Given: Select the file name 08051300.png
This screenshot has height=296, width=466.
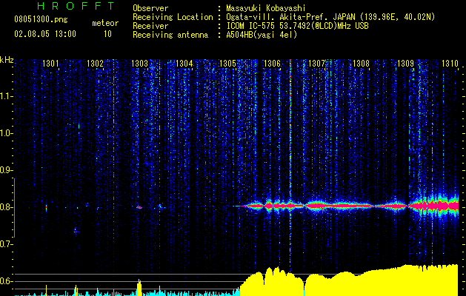Looking at the screenshot, I should (41, 19).
